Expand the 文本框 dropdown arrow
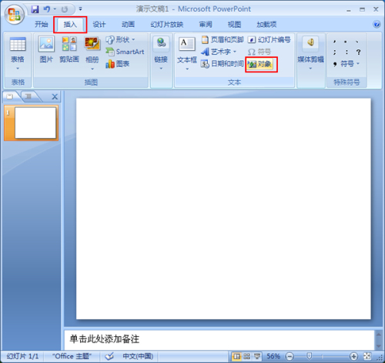385x363 pixels. coord(187,69)
